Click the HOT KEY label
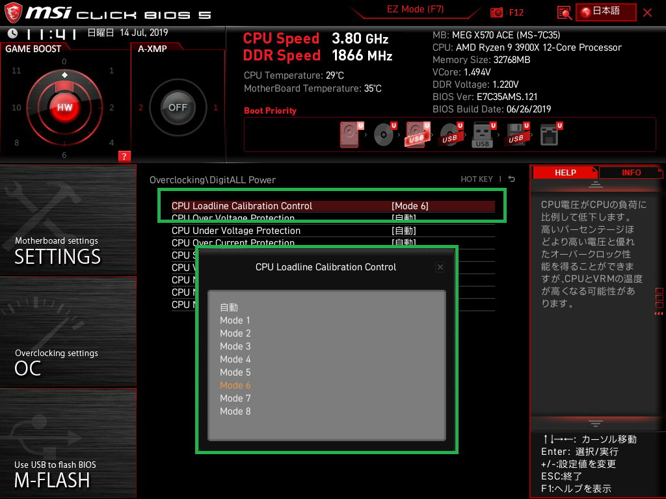 coord(477,179)
